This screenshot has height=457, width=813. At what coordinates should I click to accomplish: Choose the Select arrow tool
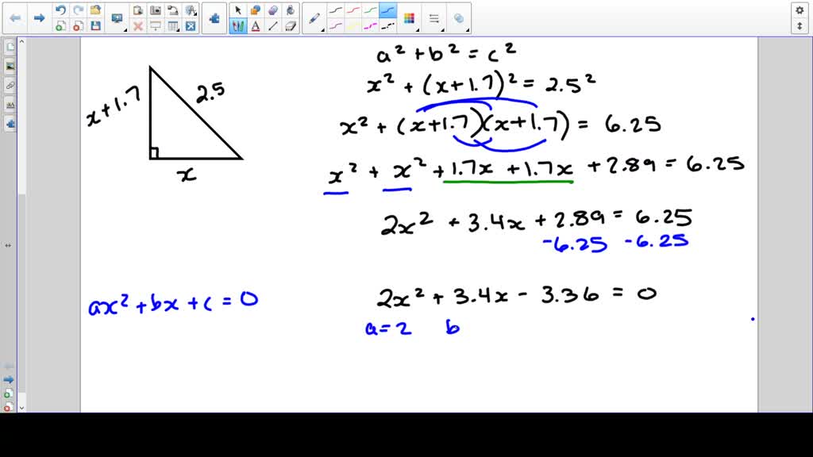tap(238, 10)
